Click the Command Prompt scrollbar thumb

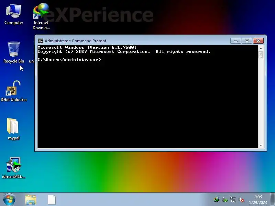[261, 55]
